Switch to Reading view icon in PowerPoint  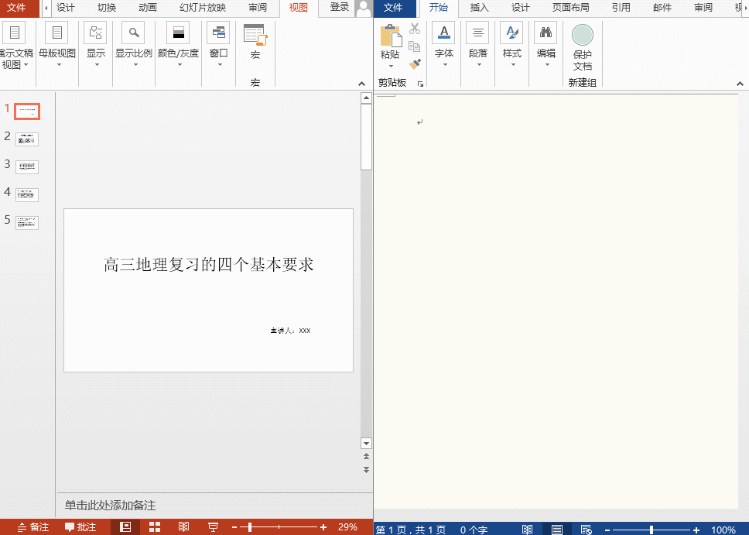(x=184, y=527)
